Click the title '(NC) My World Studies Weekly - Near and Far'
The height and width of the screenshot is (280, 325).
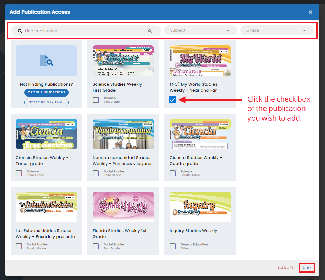pyautogui.click(x=193, y=87)
